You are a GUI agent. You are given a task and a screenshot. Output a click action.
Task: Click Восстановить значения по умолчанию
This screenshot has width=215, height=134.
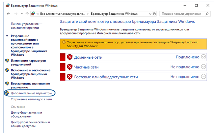(30, 86)
